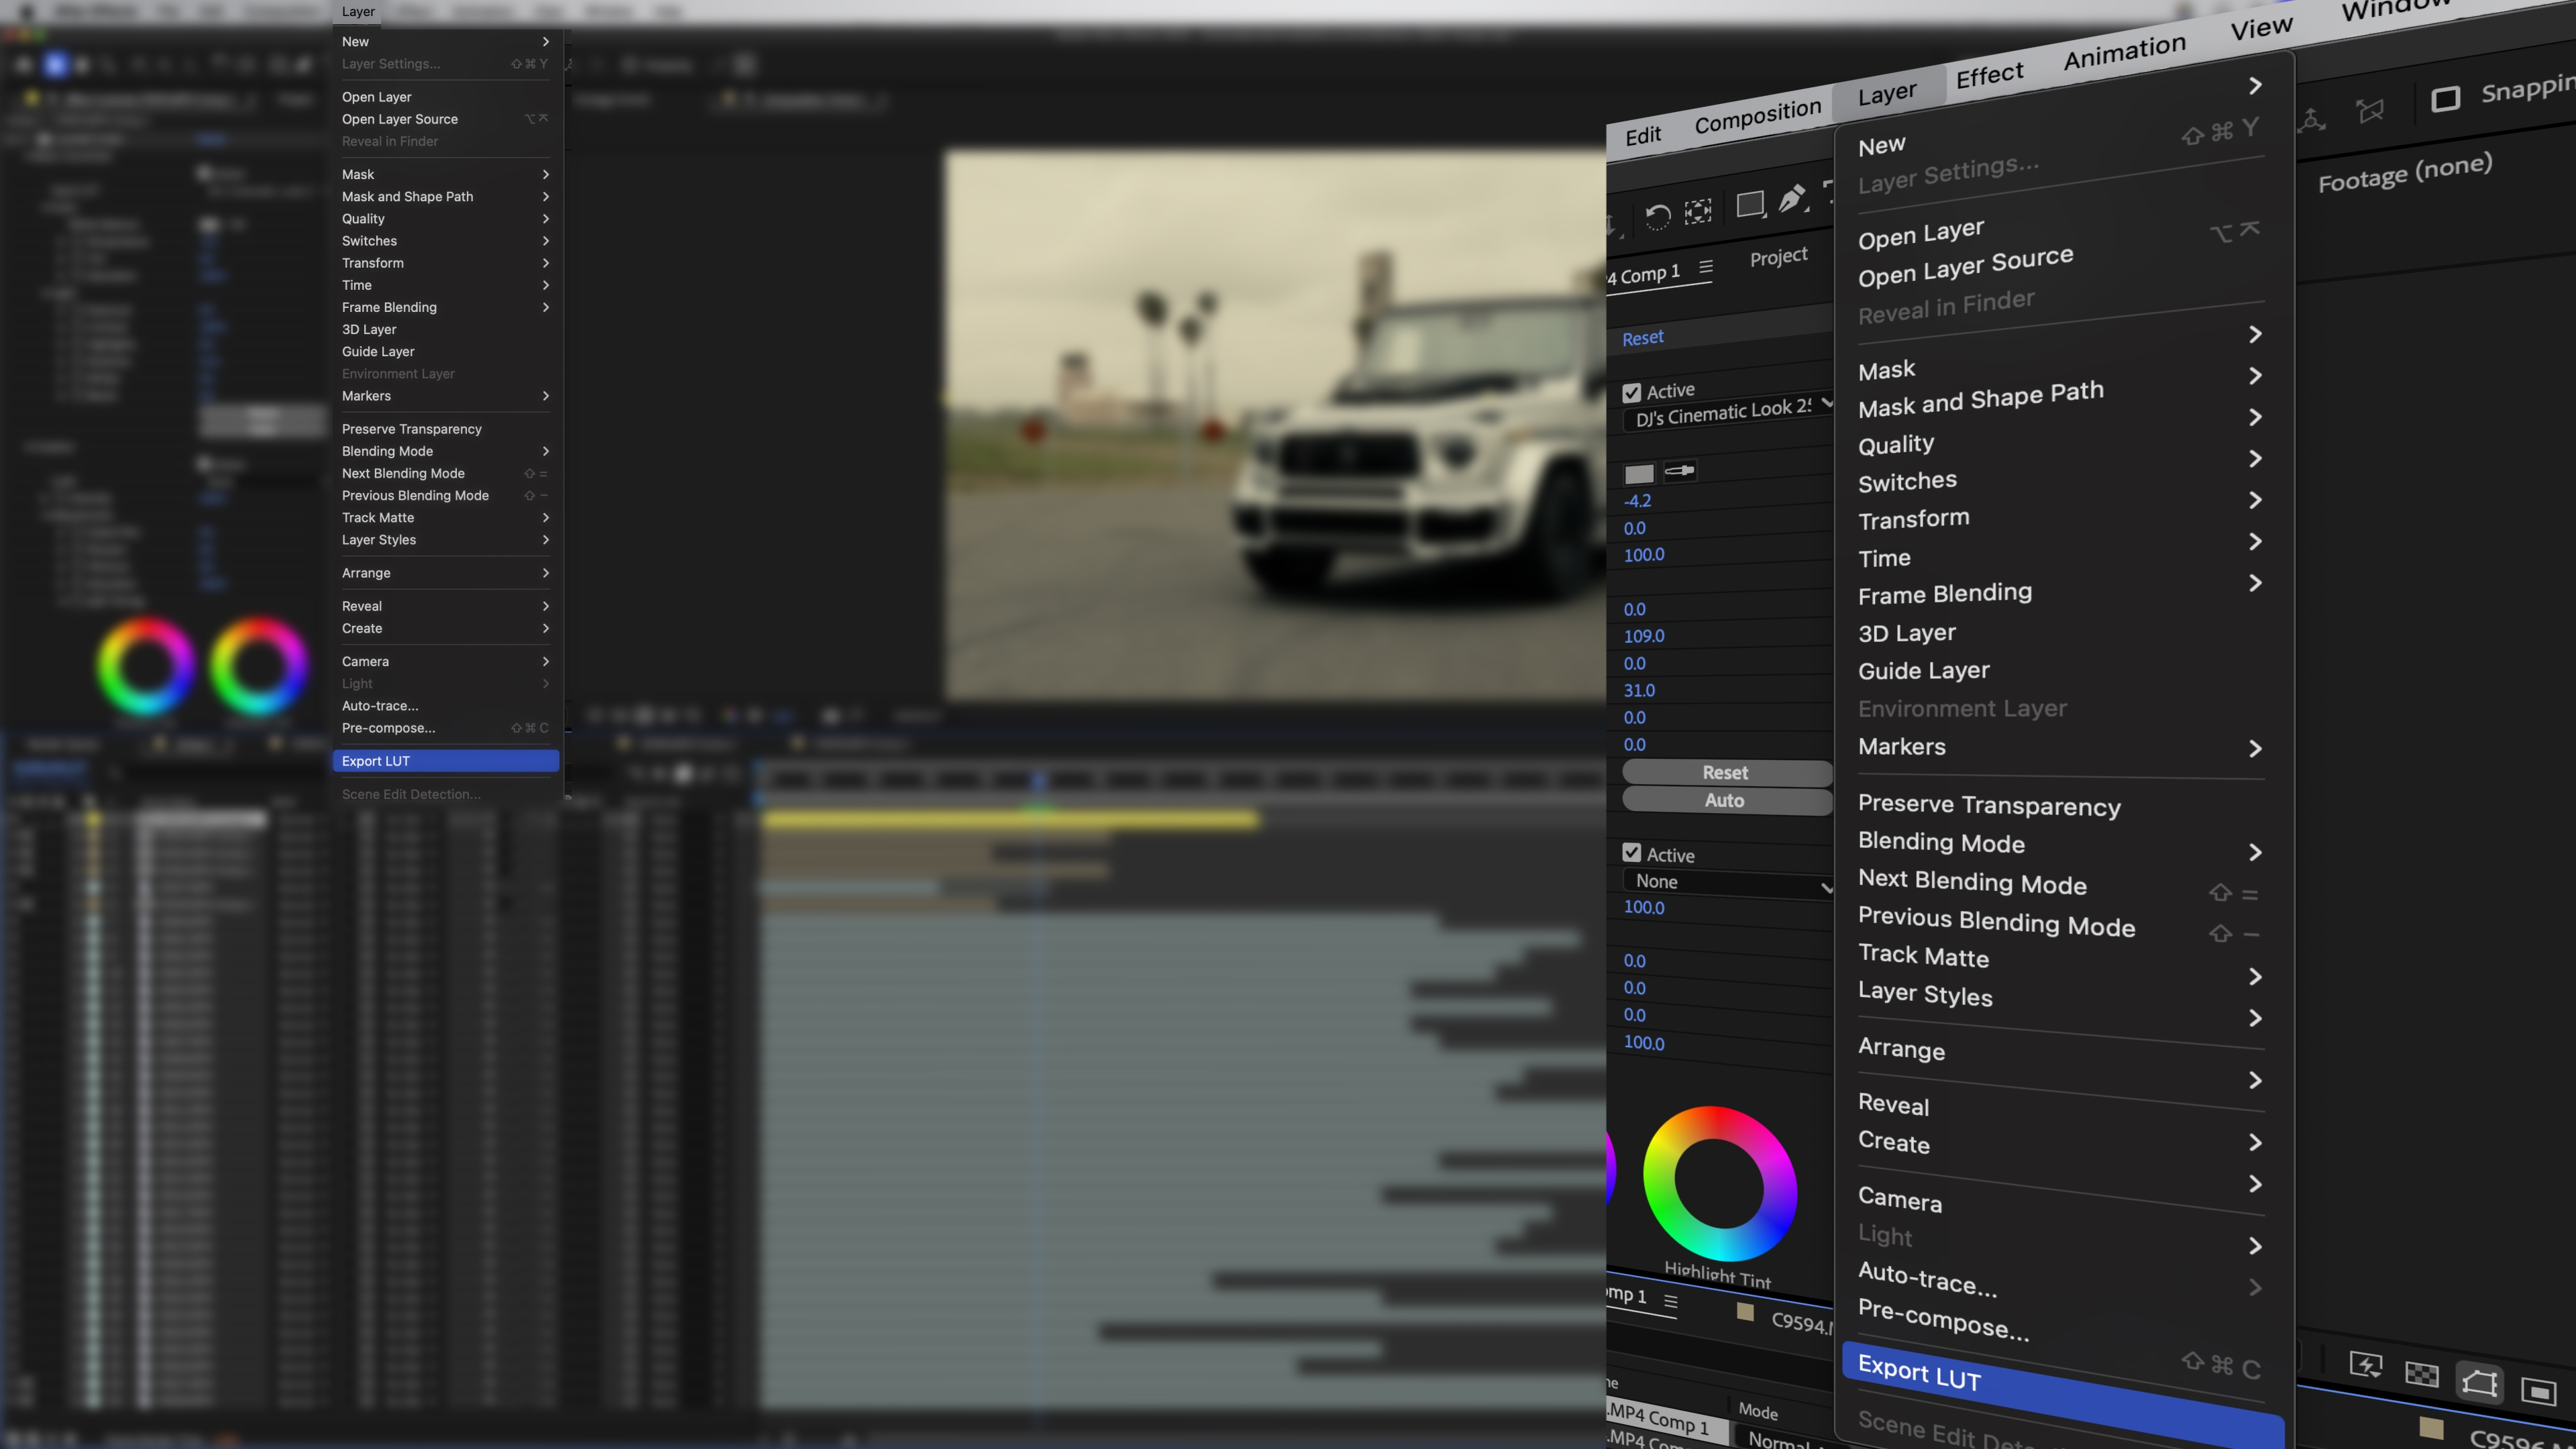
Task: Open the Fast Previews lightning icon
Action: click(2365, 1364)
